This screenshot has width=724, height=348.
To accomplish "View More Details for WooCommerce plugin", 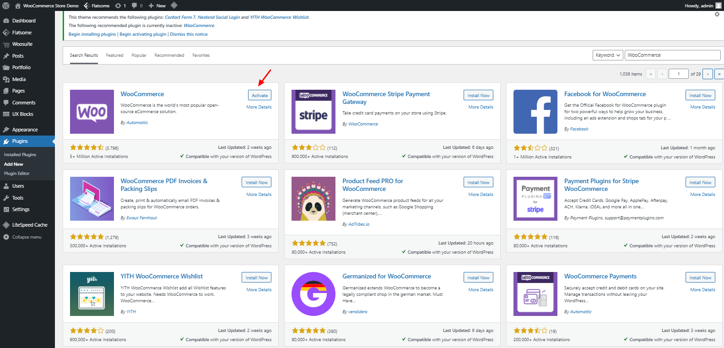I will (259, 107).
